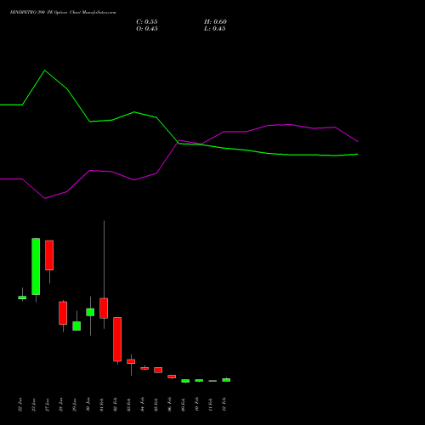Select the small red candle for 03 Feb
Image resolution: width=425 pixels, height=425 pixels.
tap(131, 361)
